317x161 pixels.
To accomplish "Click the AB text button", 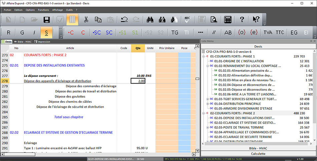I will pyautogui.click(x=228, y=33).
